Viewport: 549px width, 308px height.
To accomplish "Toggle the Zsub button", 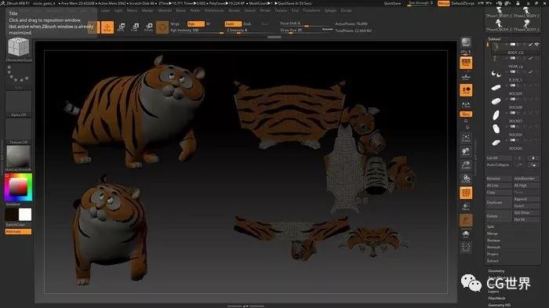I will click(247, 24).
